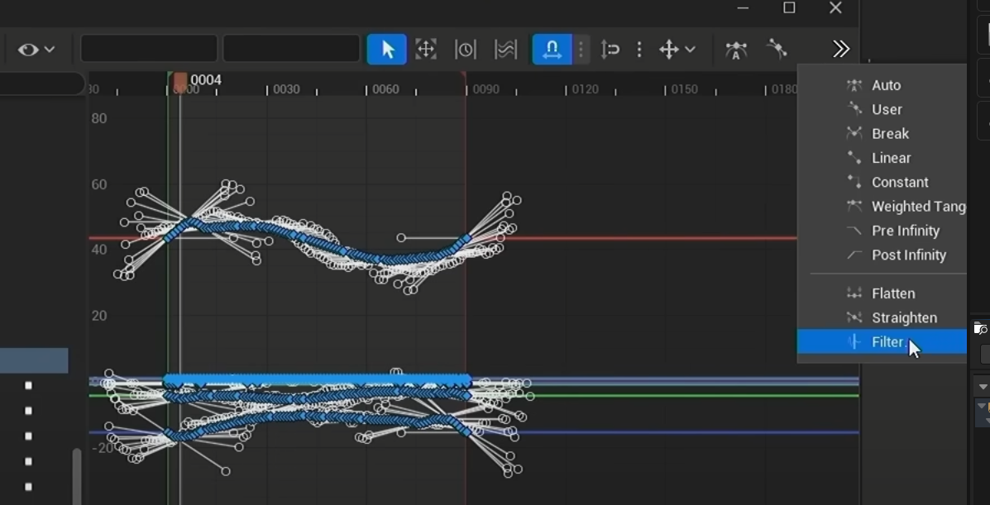
Task: Activate the arrow Select tool
Action: click(387, 50)
